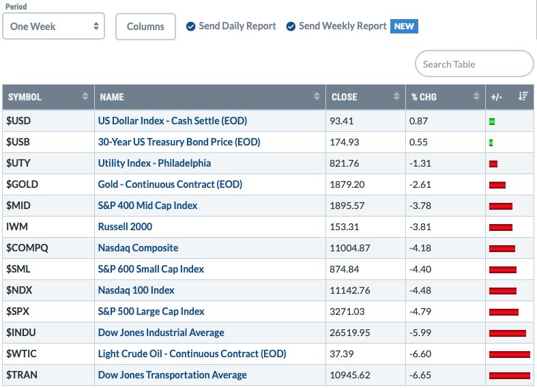The height and width of the screenshot is (388, 537).
Task: Sort by the SYMBOL column arrows
Action: [85, 96]
